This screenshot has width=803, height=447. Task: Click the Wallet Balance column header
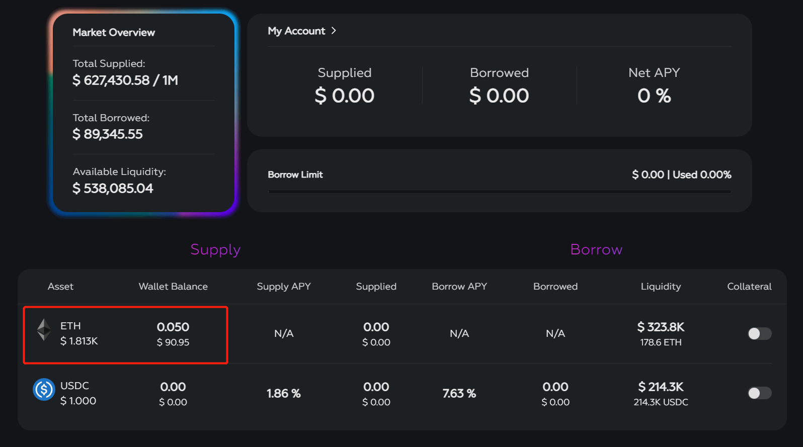pos(173,286)
